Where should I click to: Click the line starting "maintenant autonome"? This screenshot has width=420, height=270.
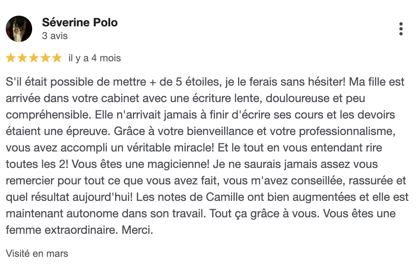tap(200, 214)
